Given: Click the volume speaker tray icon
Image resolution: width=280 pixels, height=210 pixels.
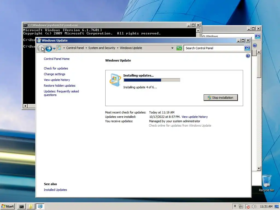Looking at the screenshot, I should tap(254, 207).
